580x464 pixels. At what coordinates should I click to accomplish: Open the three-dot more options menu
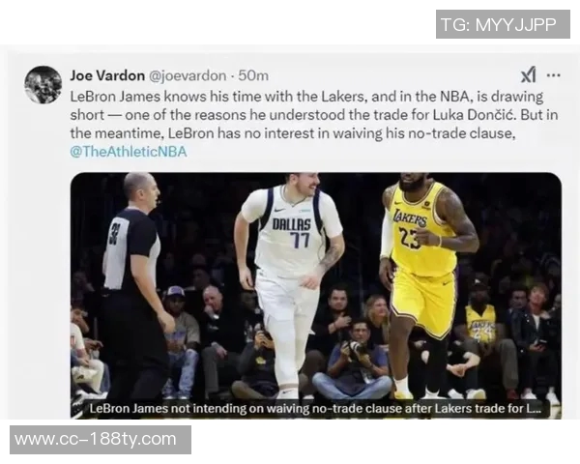pos(553,75)
